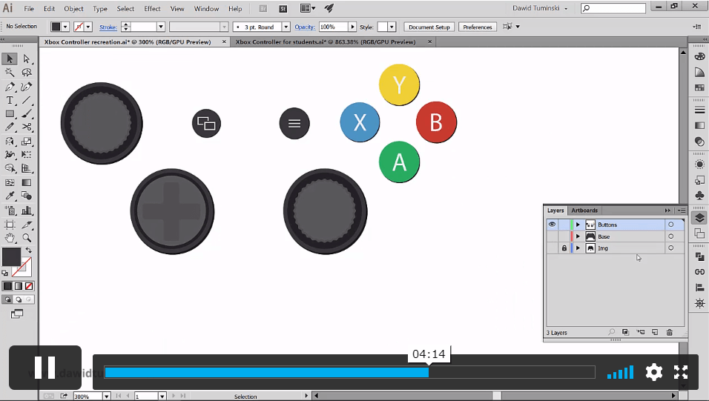Open the Window menu
This screenshot has height=401, width=709.
pyautogui.click(x=206, y=9)
